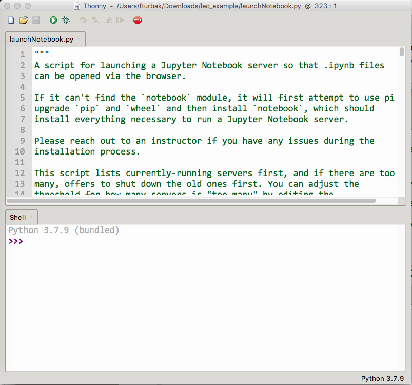Screen dimensions: 412x385
Task: Close the launchNotebook.py tab
Action: (79, 39)
